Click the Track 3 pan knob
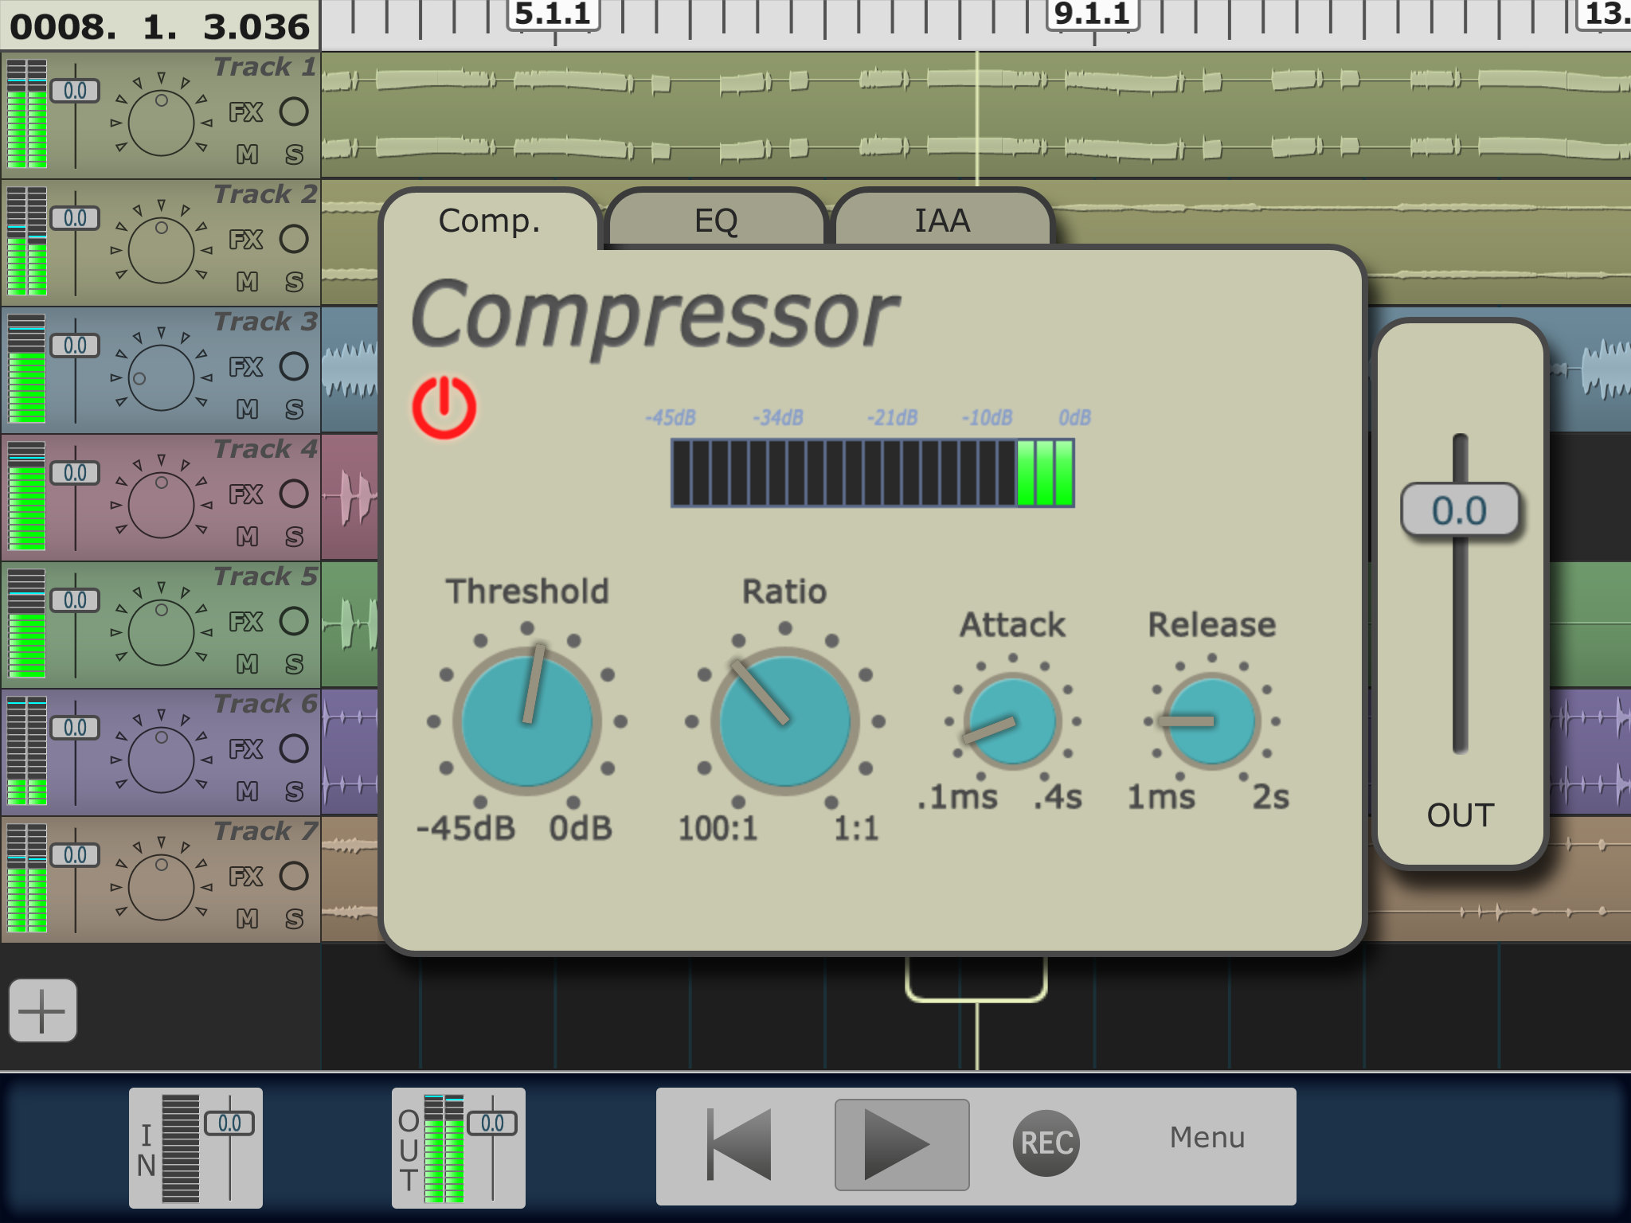Screen dimensions: 1631x1223 click(162, 378)
